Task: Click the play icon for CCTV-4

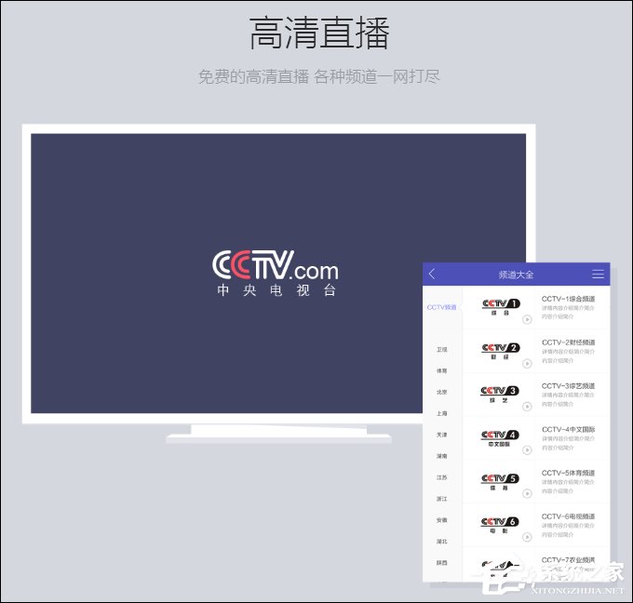Action: pyautogui.click(x=527, y=450)
